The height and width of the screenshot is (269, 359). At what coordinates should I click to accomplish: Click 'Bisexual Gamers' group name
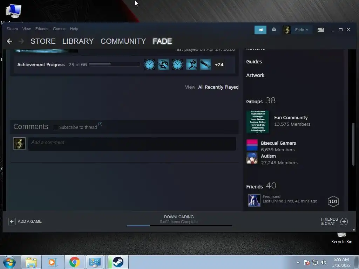pos(278,143)
